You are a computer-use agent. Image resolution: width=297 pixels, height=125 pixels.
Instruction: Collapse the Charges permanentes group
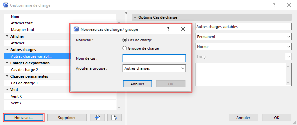7,76
